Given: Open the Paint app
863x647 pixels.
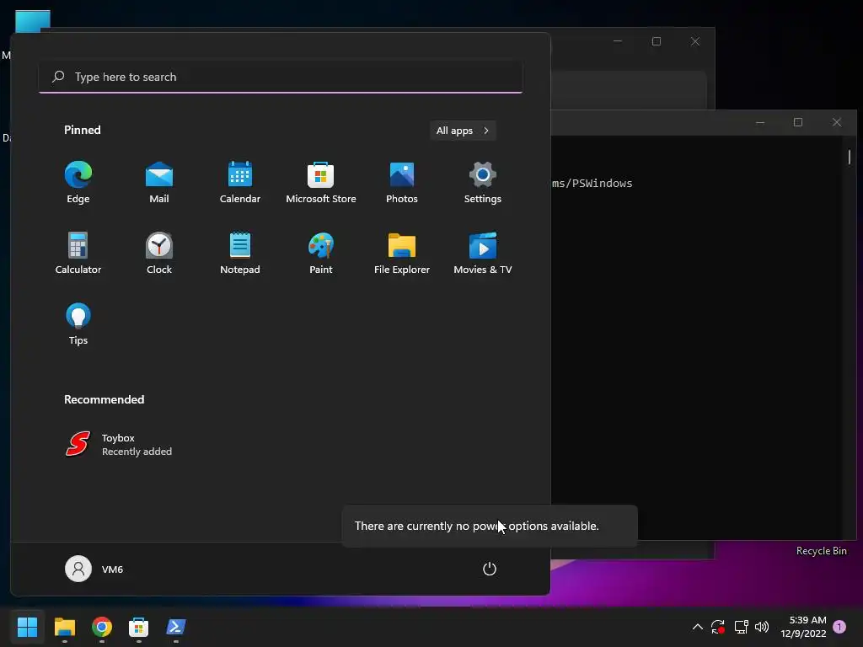Looking at the screenshot, I should point(321,253).
